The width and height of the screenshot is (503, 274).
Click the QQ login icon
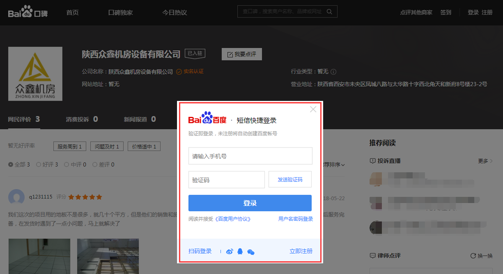tap(240, 251)
